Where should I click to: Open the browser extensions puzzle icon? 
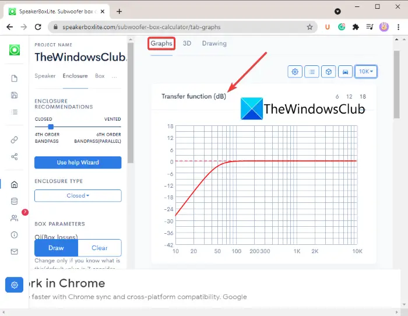point(356,27)
